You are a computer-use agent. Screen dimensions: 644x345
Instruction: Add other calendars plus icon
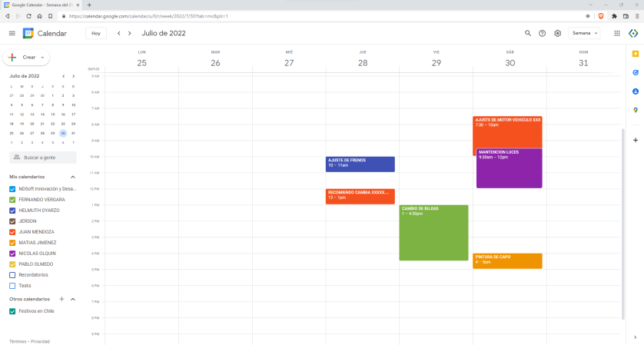pyautogui.click(x=61, y=299)
